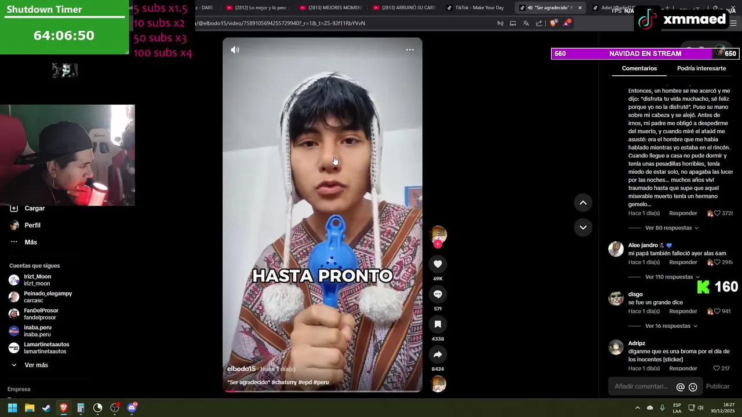The image size is (742, 417).
Task: Open the video comments speech bubble icon
Action: (438, 294)
